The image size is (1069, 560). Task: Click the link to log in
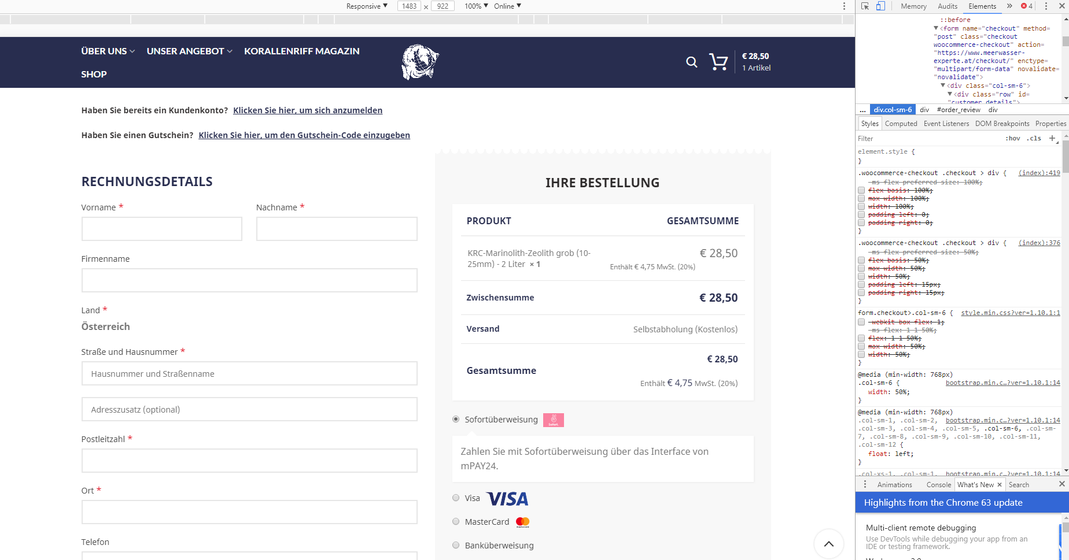coord(308,110)
